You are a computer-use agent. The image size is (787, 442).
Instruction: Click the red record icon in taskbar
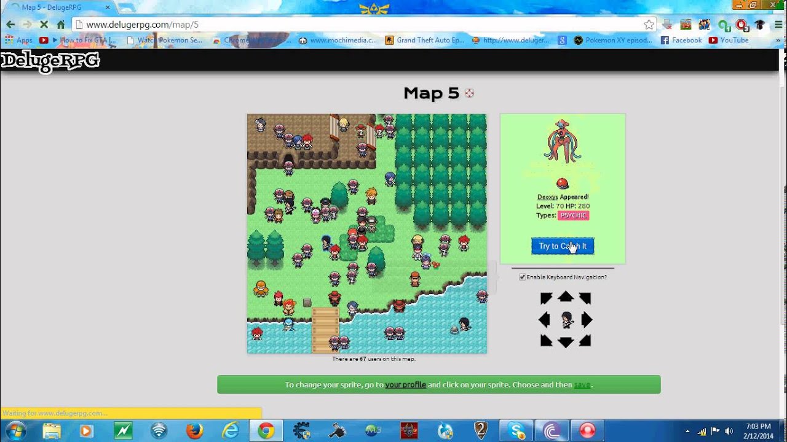(587, 430)
